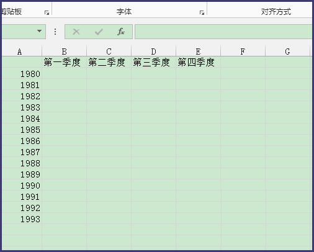Open the 字体 font group dialog launcher
The height and width of the screenshot is (252, 314).
[x=202, y=13]
